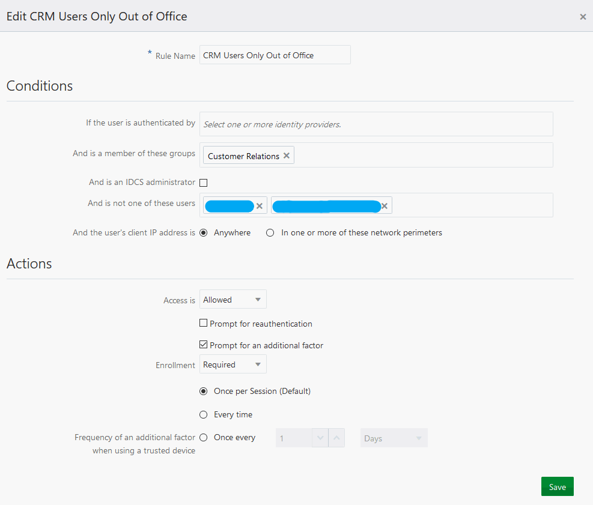Choose In one or more network perimeters

[x=270, y=232]
